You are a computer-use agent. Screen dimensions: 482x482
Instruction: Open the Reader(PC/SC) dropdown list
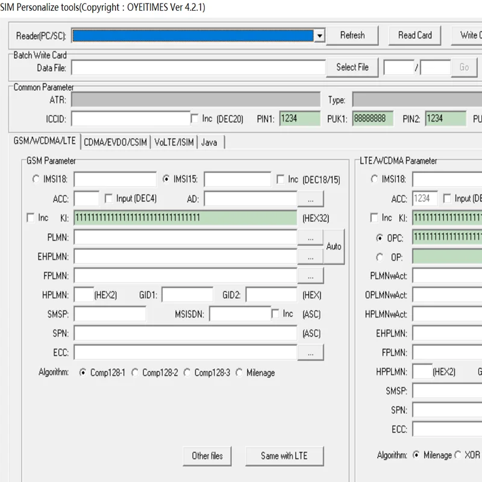[319, 36]
